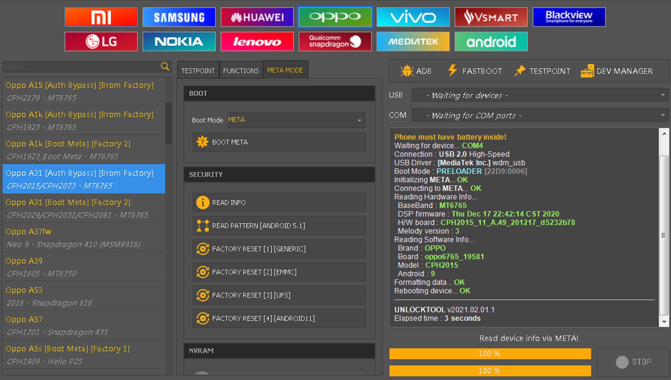The height and width of the screenshot is (380, 671).
Task: Click the NVRAM section header
Action: (279, 351)
